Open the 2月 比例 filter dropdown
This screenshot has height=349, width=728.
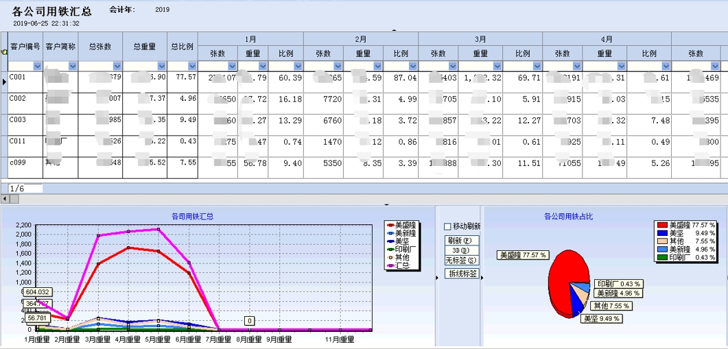(x=413, y=67)
